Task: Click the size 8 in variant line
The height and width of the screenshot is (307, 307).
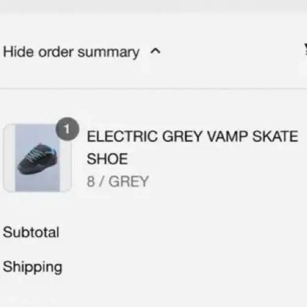Action: coord(91,182)
